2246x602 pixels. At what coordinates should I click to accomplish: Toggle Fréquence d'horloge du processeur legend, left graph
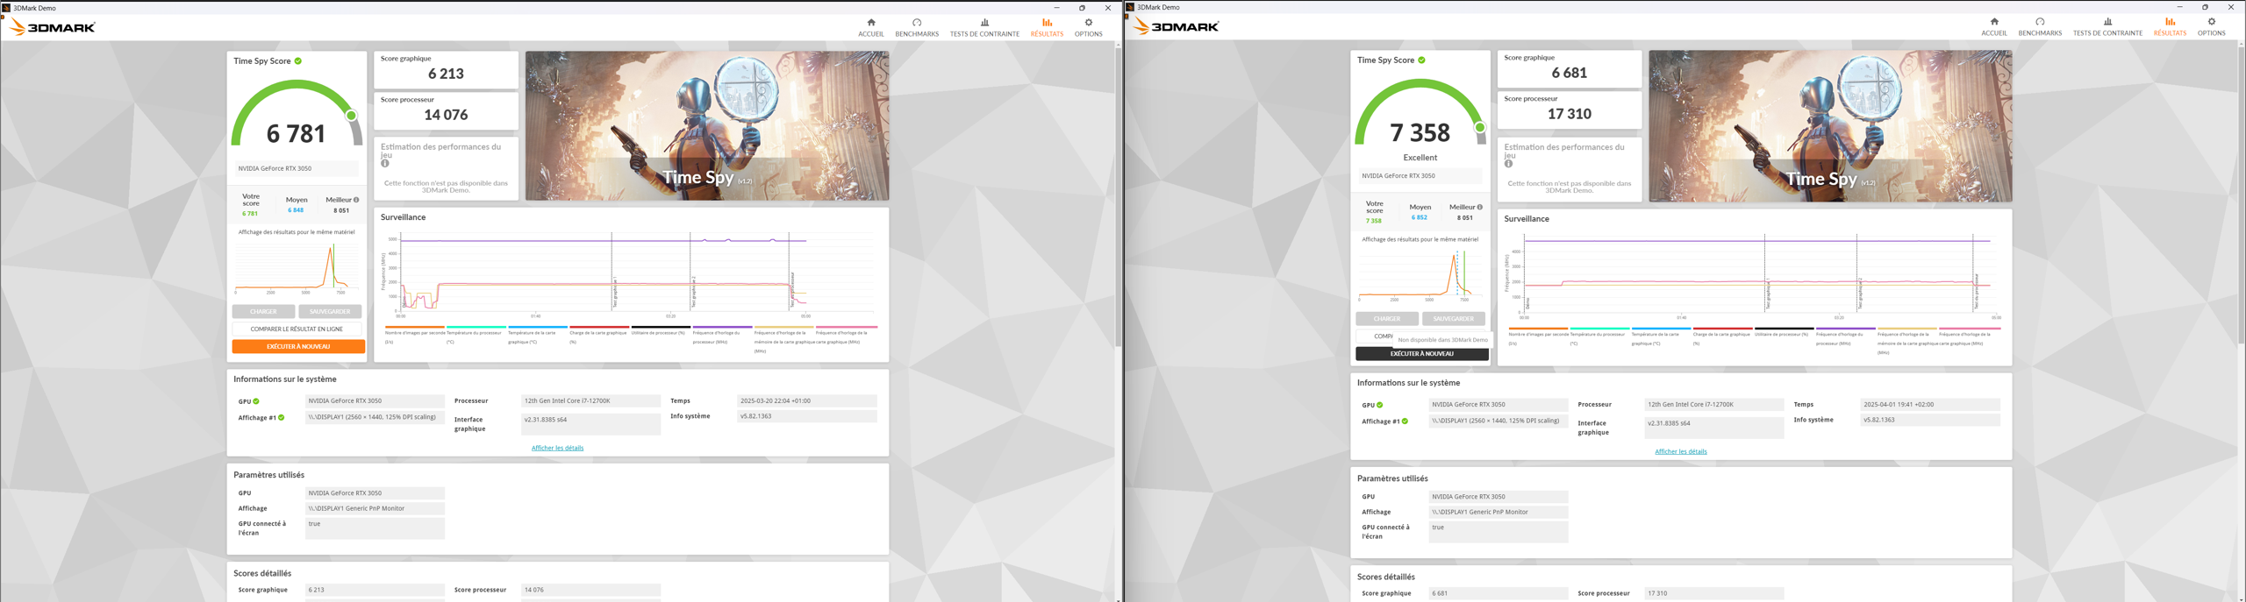point(722,336)
